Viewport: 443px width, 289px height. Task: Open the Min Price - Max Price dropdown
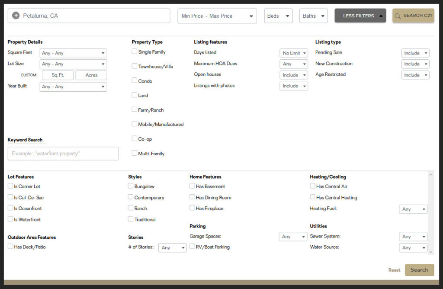pyautogui.click(x=217, y=16)
